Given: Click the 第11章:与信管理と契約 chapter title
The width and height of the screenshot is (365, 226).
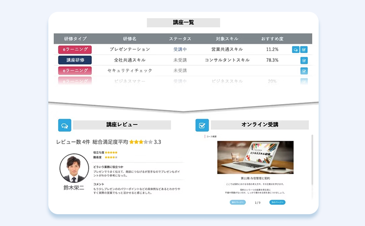Looking at the screenshot, I should pyautogui.click(x=255, y=178).
